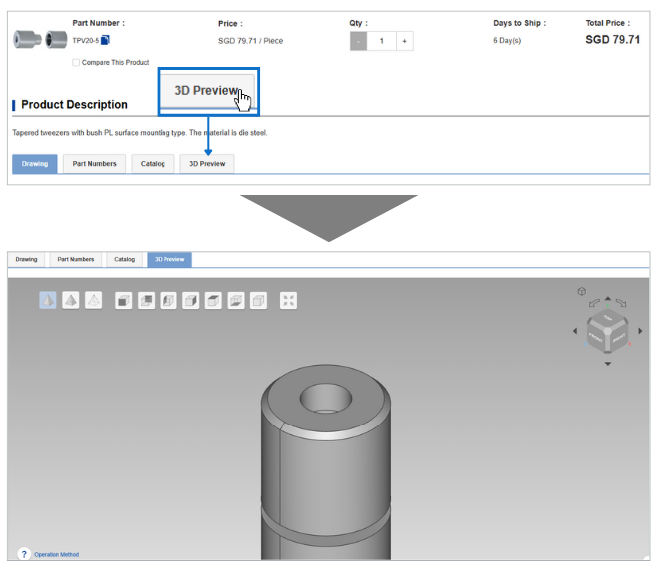Click the Operation Method help question icon

tap(23, 554)
